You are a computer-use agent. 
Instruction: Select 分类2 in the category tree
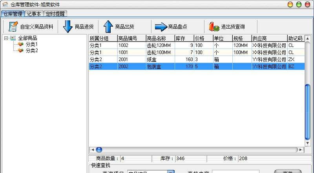(x=32, y=50)
